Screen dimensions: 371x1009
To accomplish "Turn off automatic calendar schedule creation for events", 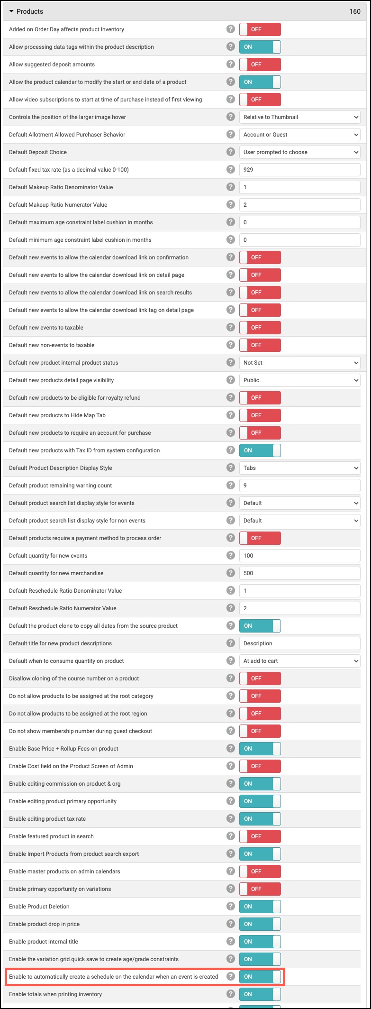I will (260, 977).
